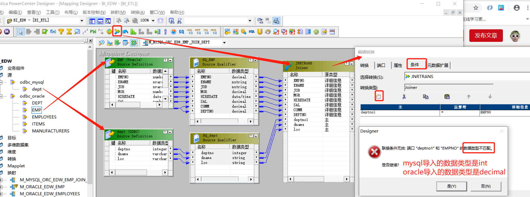Viewport: 530px width, 197px height.
Task: Click the Stored Procedure P(x) icon
Action: (x=93, y=32)
